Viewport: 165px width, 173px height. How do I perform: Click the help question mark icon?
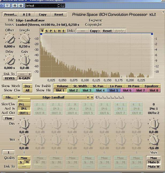163,12
